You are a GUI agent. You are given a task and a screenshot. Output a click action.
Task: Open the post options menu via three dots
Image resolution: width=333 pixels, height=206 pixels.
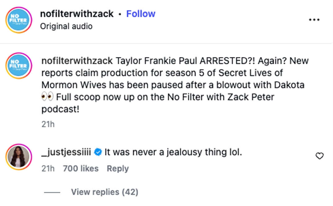[314, 19]
